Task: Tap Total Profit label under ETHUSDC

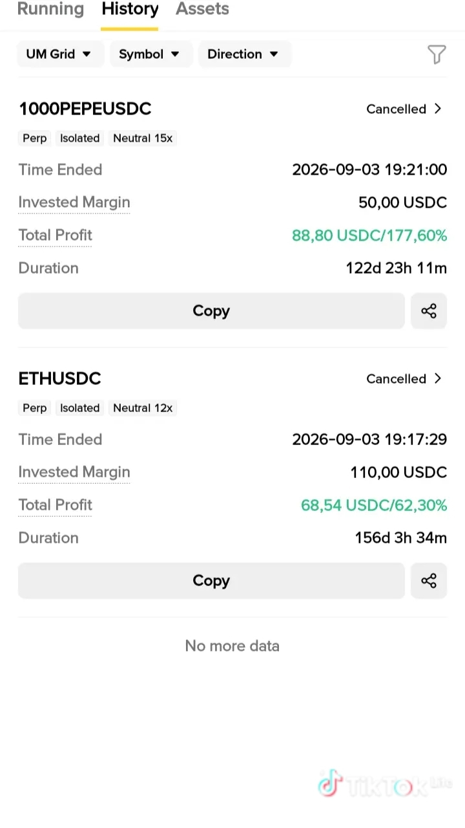Action: pos(56,505)
